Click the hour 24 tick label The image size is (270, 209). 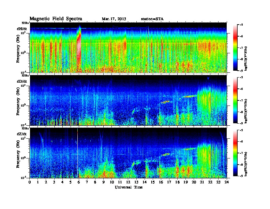point(227,182)
